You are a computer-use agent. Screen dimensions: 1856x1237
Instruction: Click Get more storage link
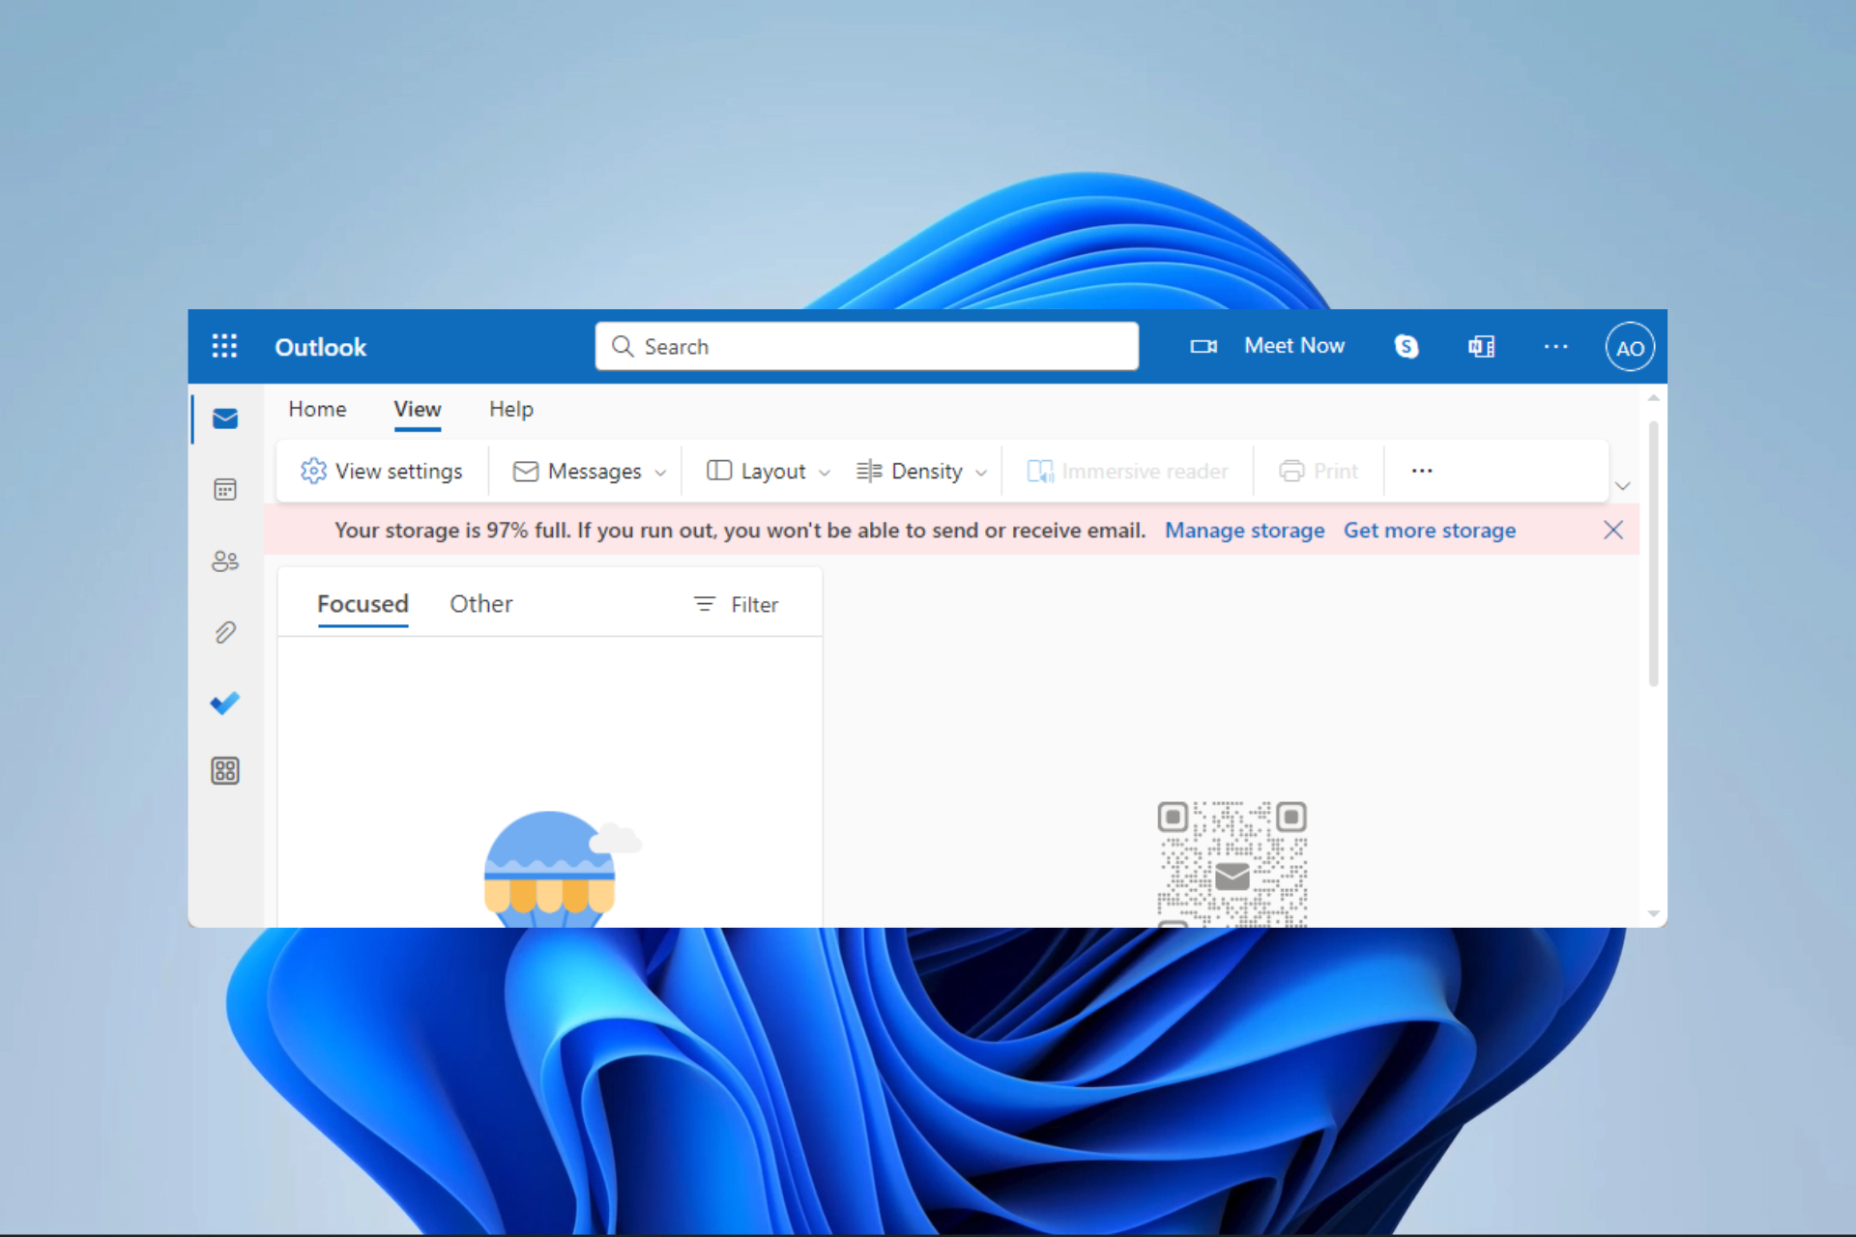pos(1431,531)
